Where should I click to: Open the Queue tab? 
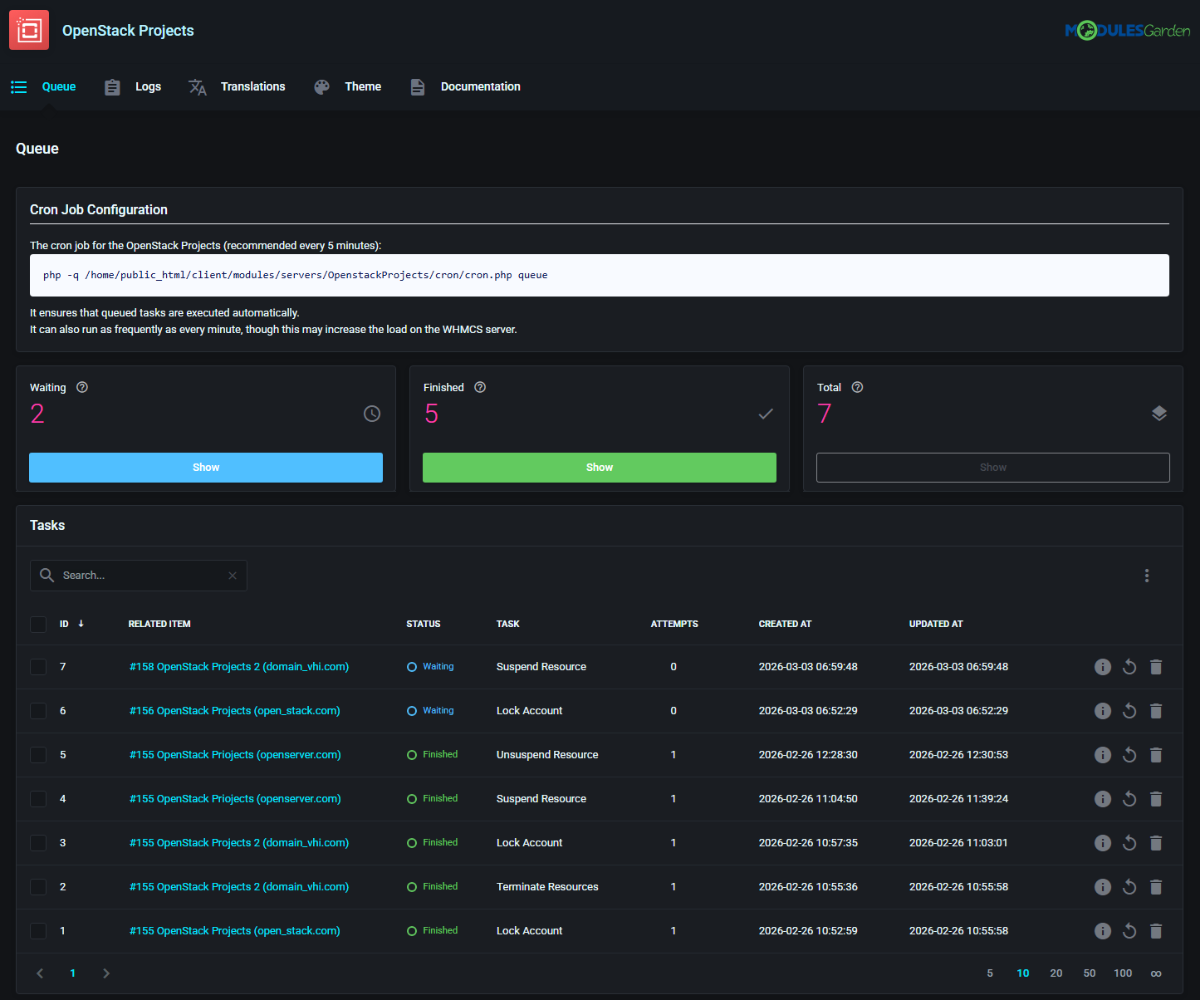pyautogui.click(x=43, y=86)
